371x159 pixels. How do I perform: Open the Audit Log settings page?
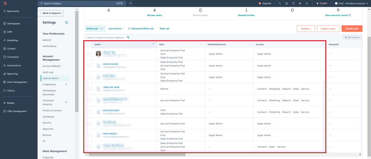(x=48, y=72)
